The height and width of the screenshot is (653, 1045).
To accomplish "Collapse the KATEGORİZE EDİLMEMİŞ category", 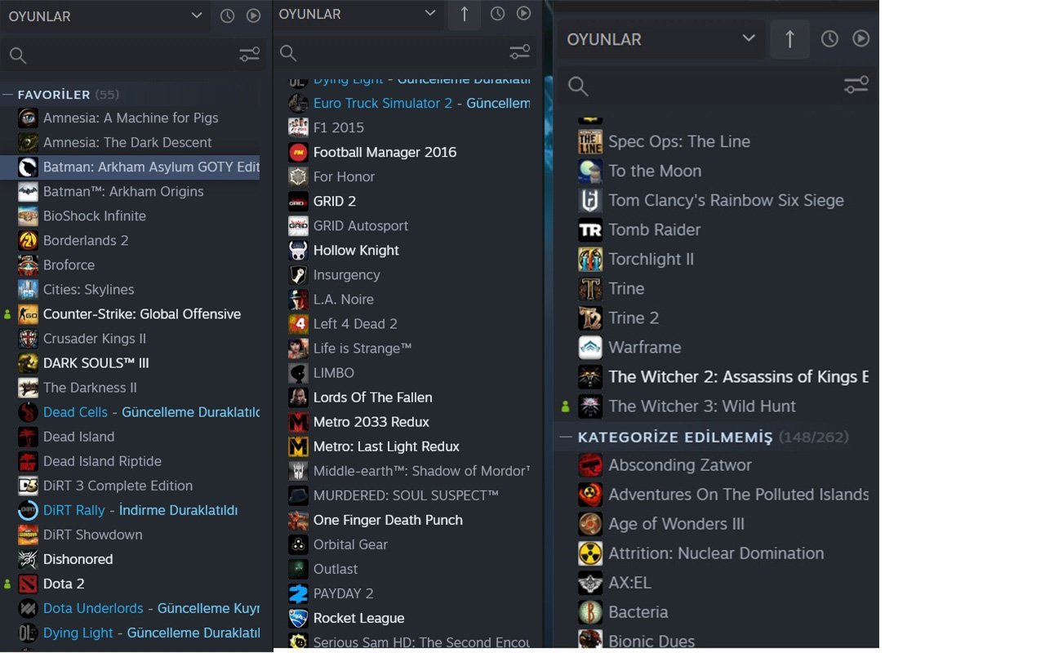I will point(566,438).
